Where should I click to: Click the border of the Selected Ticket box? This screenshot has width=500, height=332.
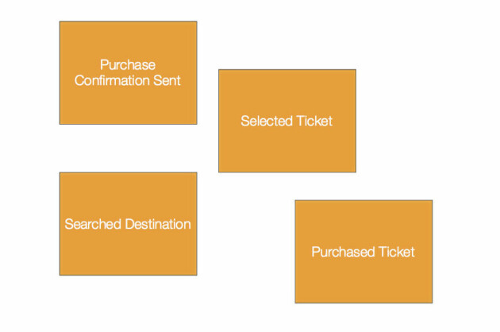click(x=287, y=70)
